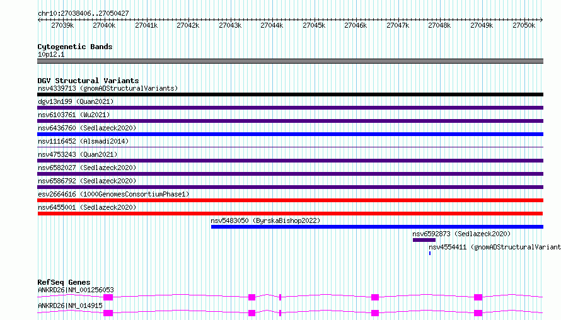Open the nsv4554411 (gnomADStructuralVariants) label

[x=495, y=247]
